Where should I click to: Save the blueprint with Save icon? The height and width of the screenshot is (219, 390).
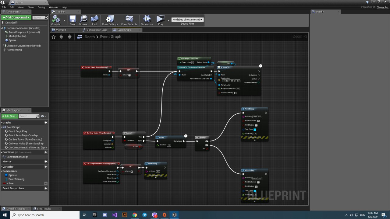[73, 20]
